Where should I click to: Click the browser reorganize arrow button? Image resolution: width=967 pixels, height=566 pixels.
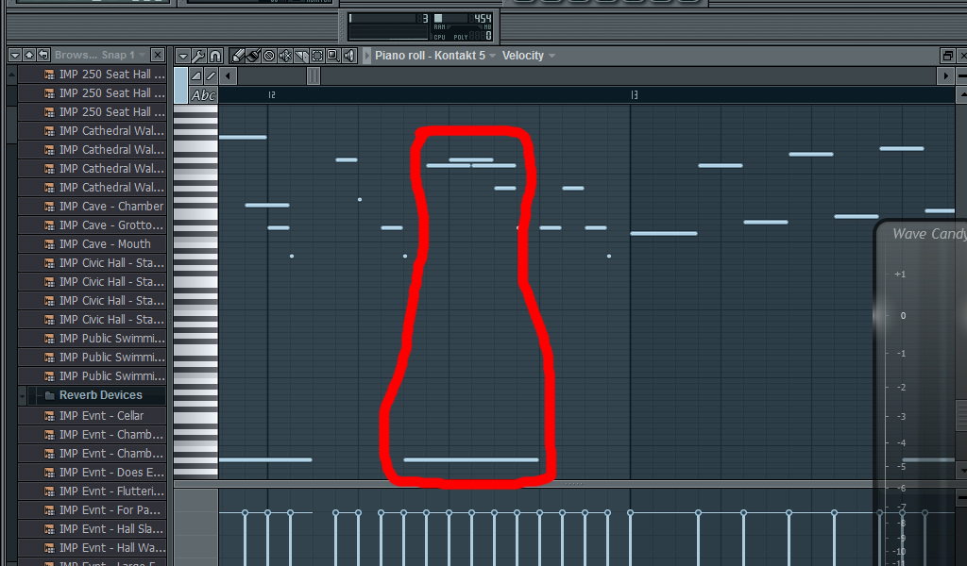42,56
